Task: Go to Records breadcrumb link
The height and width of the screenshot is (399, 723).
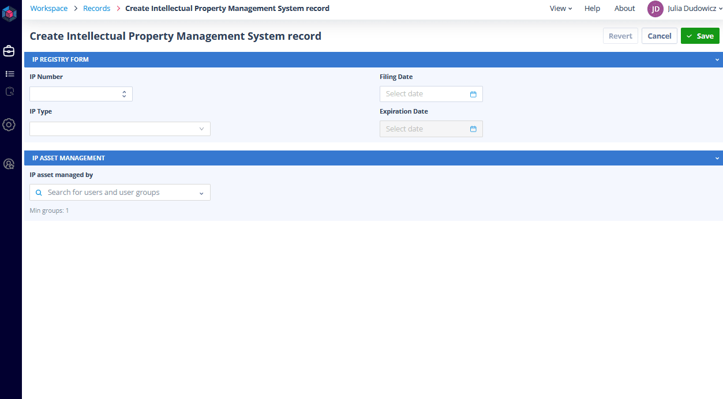Action: 97,9
